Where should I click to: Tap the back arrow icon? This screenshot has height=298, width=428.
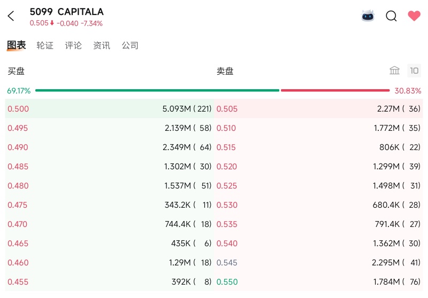click(x=11, y=16)
